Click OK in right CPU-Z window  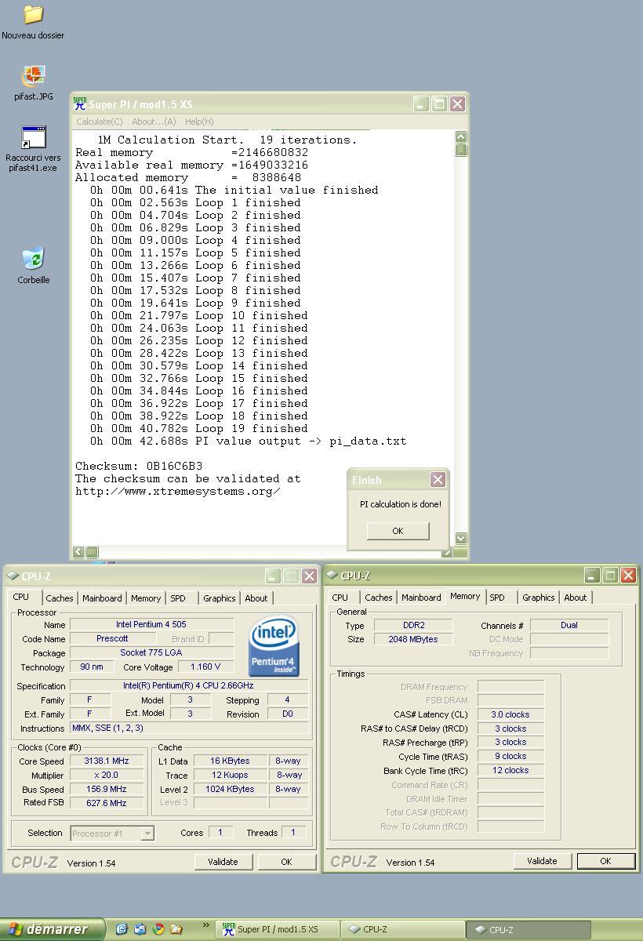click(x=605, y=860)
